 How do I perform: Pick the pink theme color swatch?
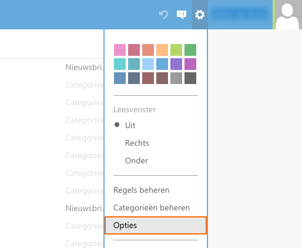click(x=120, y=50)
